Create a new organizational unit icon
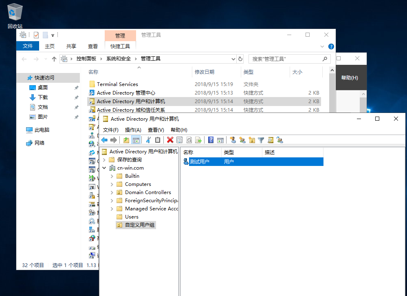Screen dimensions: 407x296 [252, 140]
